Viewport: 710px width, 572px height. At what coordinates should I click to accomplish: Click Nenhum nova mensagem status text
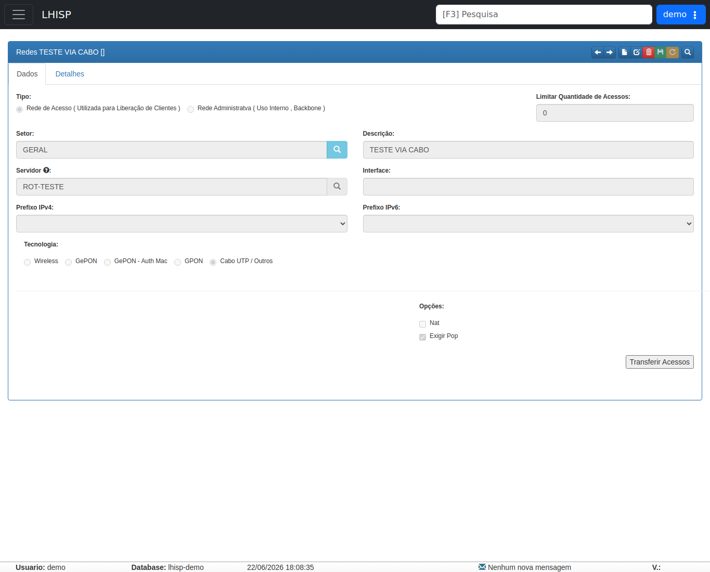tap(530, 567)
